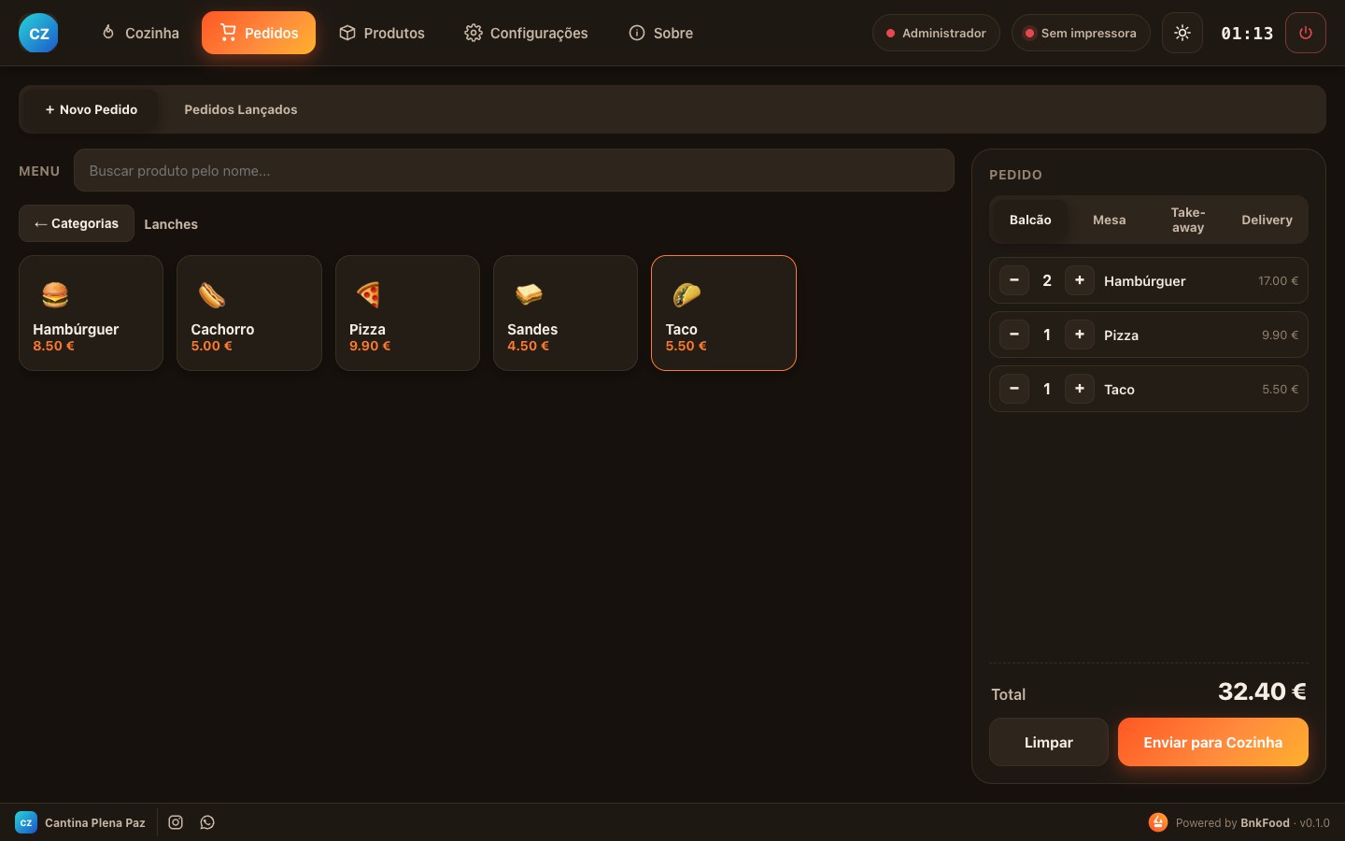
Task: Click the 32.40 € total amount
Action: (x=1262, y=691)
